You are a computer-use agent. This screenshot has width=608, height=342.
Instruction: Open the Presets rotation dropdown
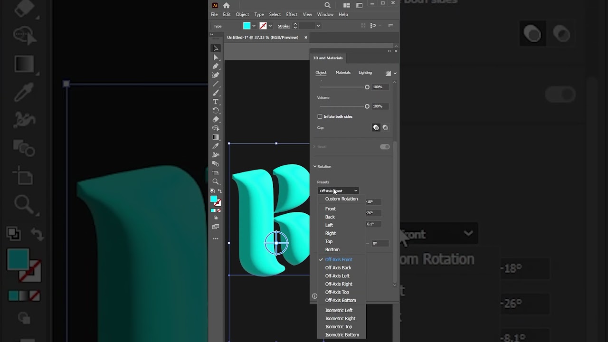pos(338,191)
